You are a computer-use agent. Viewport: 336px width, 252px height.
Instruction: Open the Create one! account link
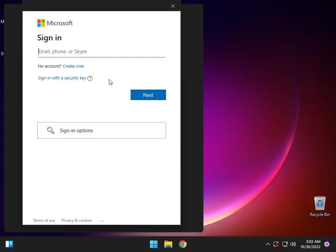pyautogui.click(x=73, y=66)
